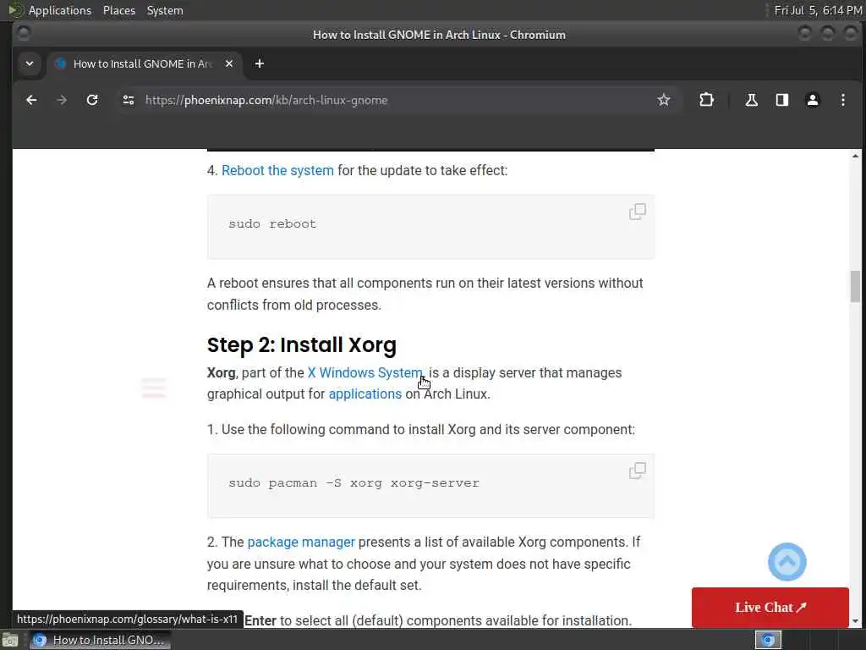Click the 'Step 2: Install Xorg' heading
Screen dimensions: 866x650
[x=302, y=345]
